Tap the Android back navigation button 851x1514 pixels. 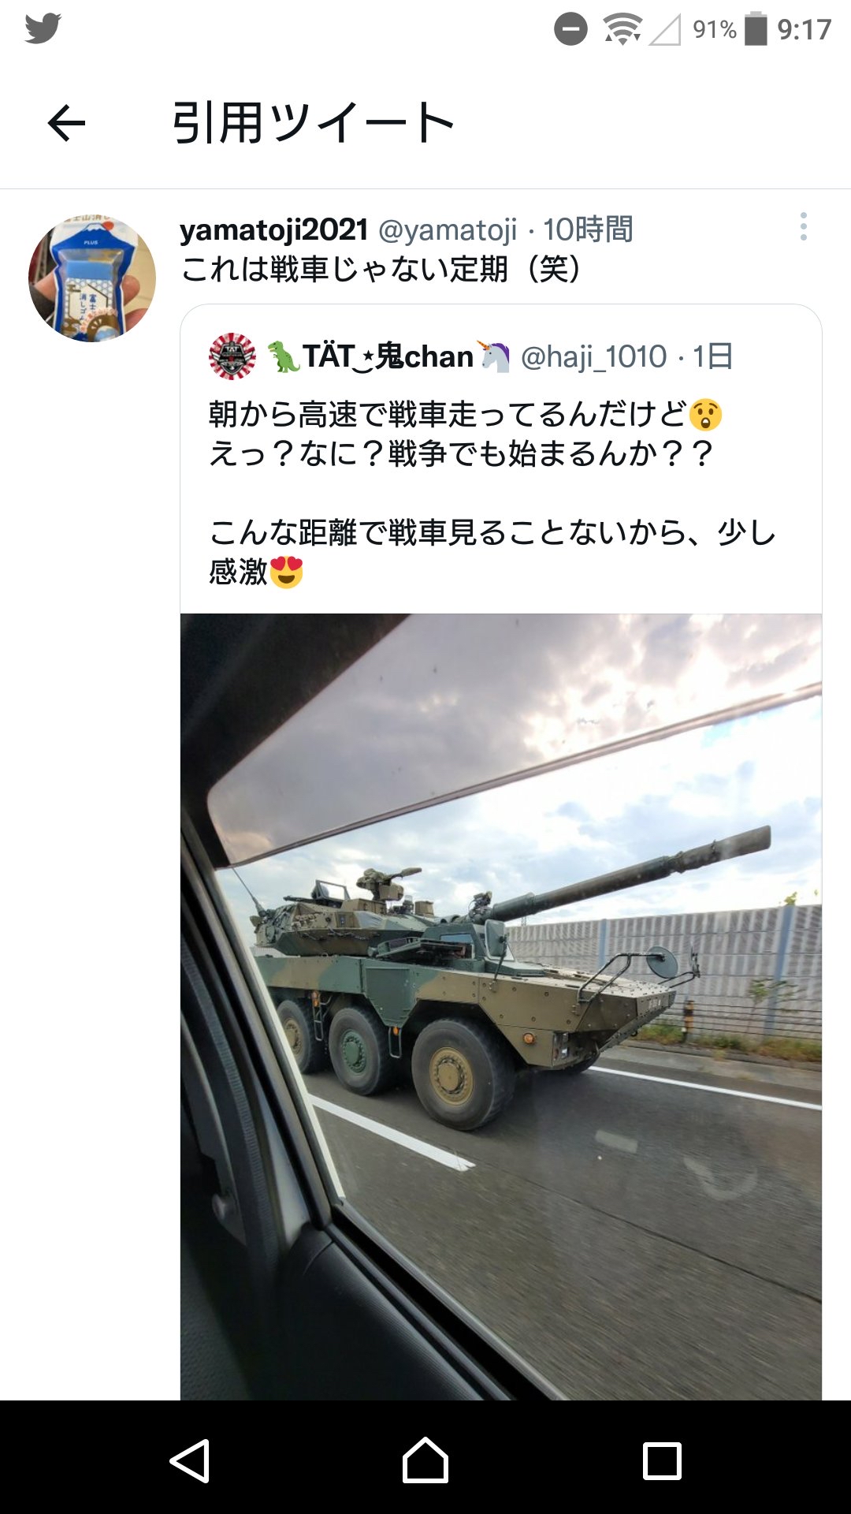[x=190, y=1460]
